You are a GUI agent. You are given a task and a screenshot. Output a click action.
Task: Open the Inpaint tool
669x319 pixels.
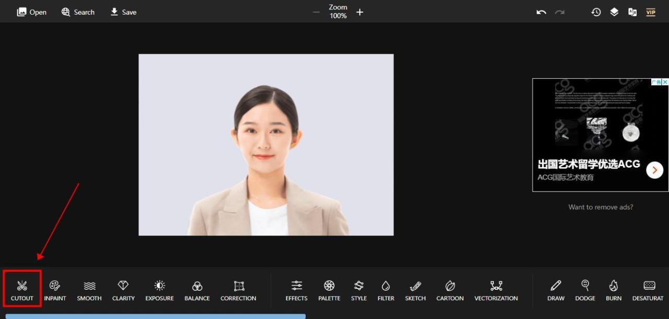tap(55, 290)
